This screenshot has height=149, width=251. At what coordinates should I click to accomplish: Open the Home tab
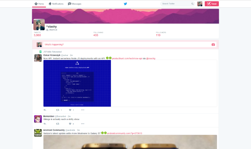39,4
